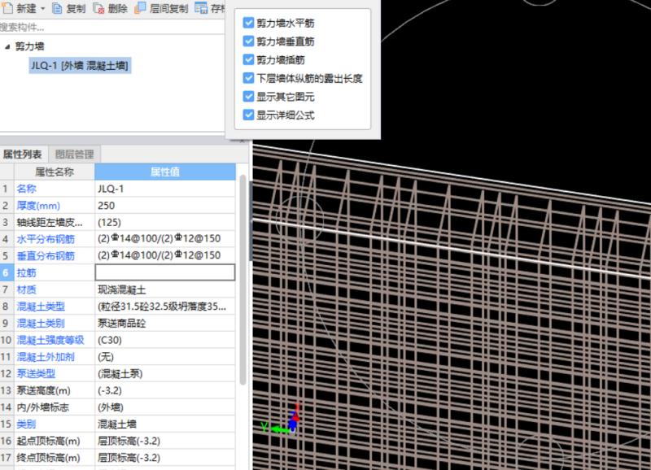Toggle 显示详细公式 checkbox
The width and height of the screenshot is (651, 470).
(248, 115)
